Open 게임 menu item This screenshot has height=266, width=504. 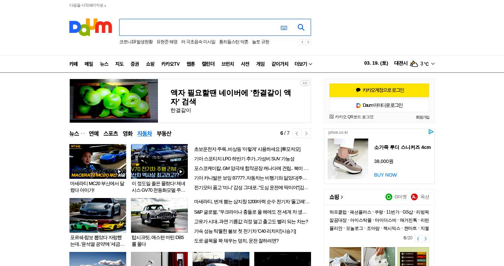pos(260,64)
